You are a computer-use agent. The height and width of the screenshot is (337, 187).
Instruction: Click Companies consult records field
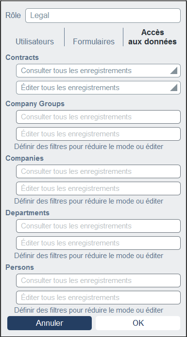coord(98,171)
